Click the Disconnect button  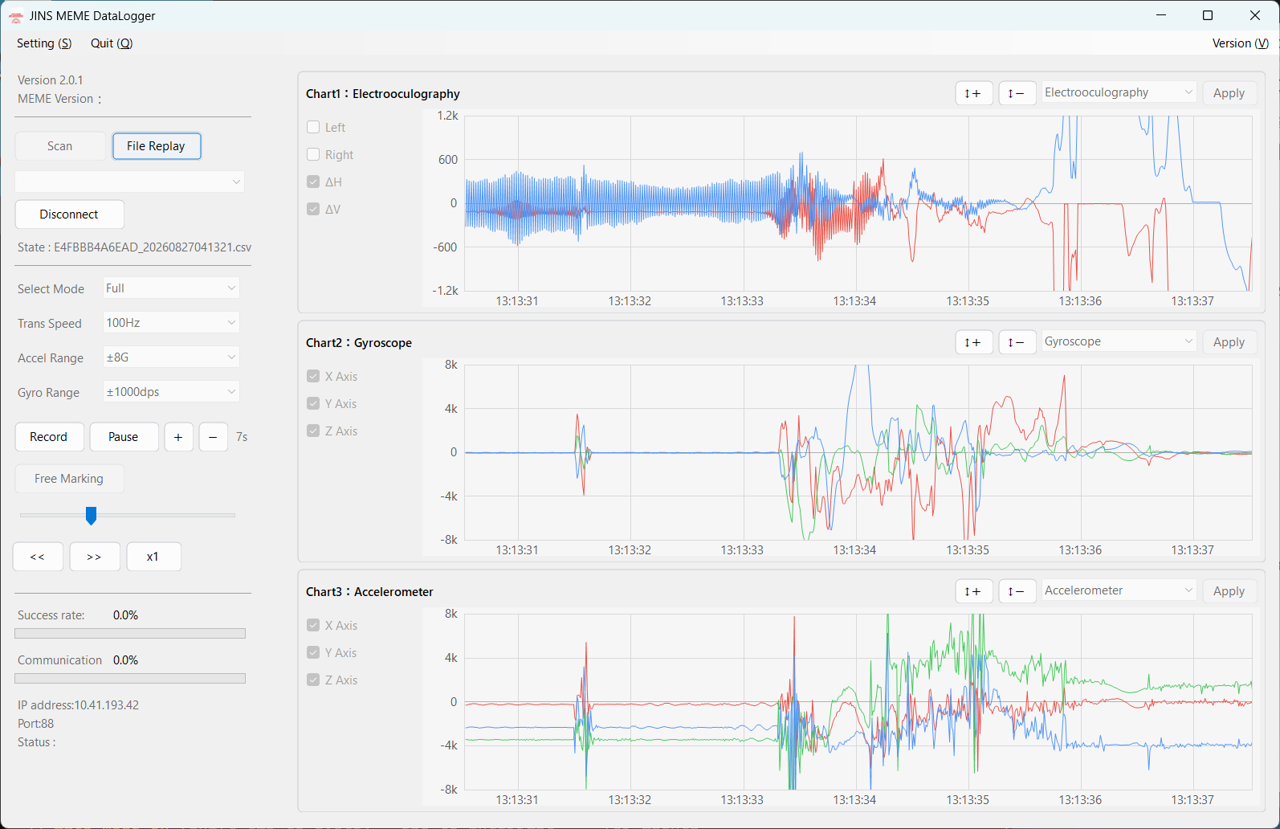tap(69, 214)
